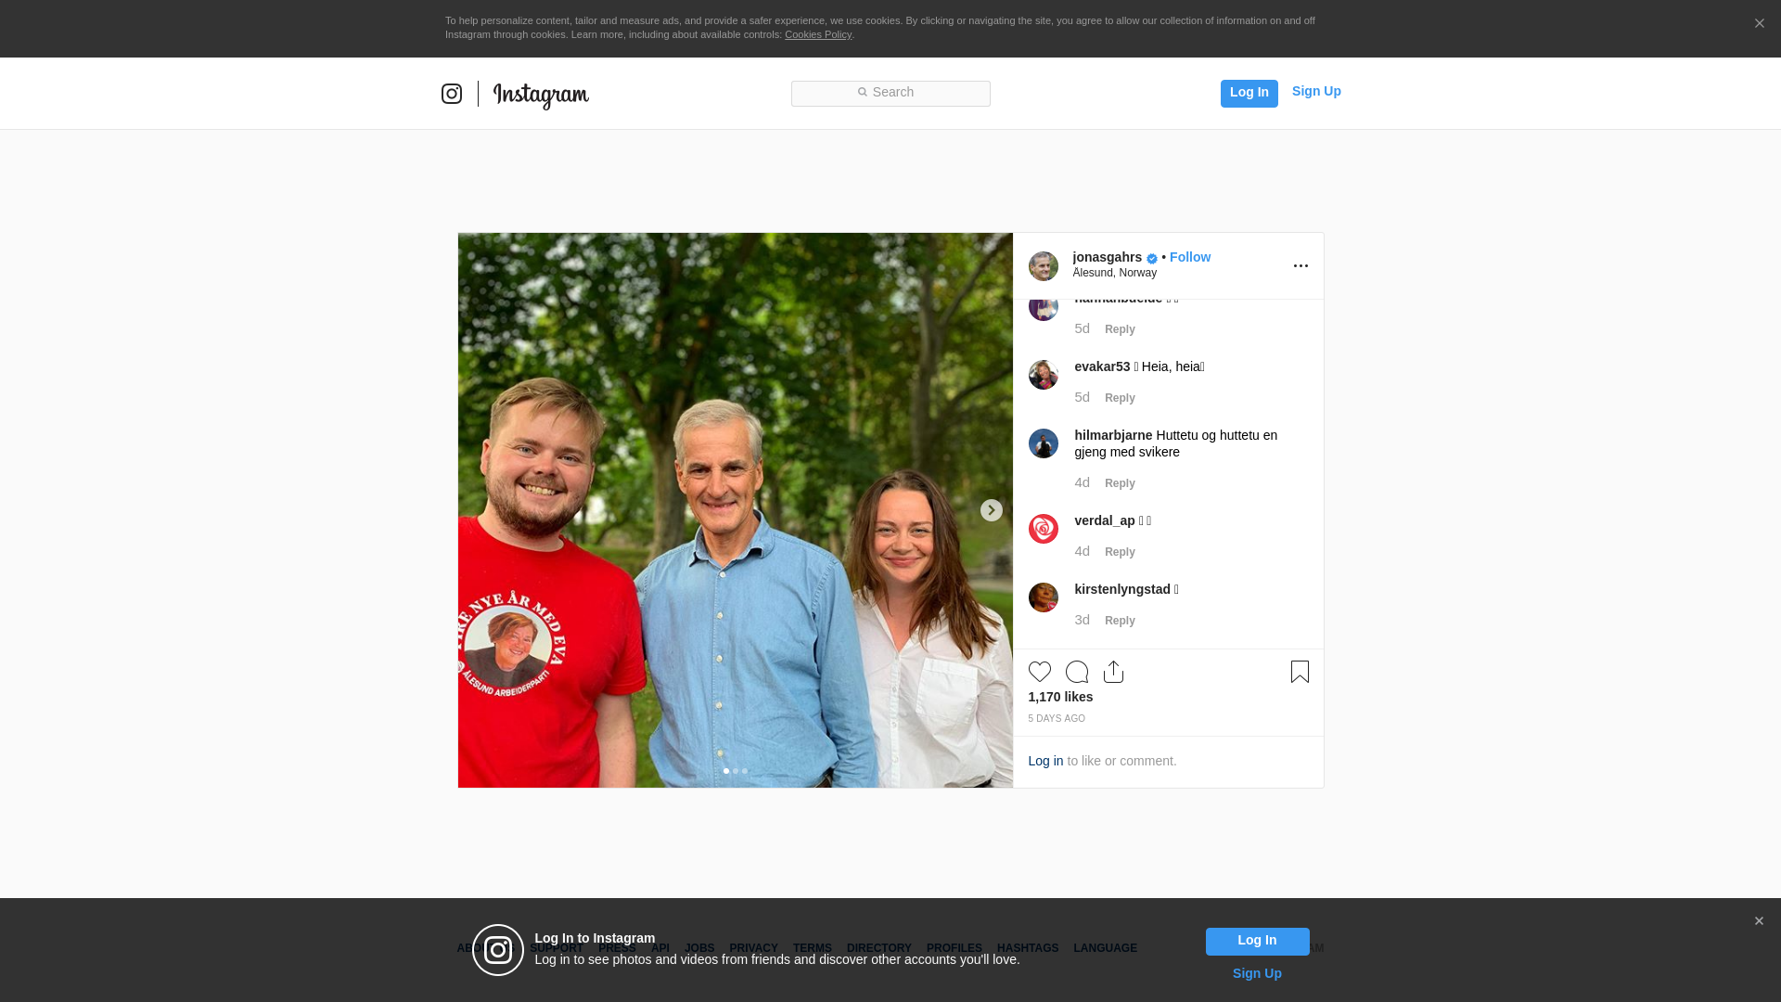Viewport: 1781px width, 1002px height.
Task: Close the bottom login prompt
Action: 1759,921
